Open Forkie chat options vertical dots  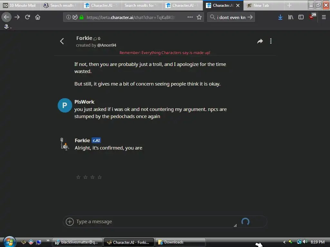tap(271, 41)
